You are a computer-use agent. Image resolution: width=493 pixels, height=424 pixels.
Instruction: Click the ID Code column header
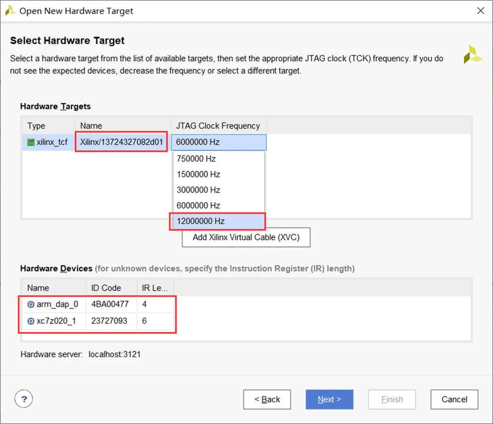tap(106, 288)
